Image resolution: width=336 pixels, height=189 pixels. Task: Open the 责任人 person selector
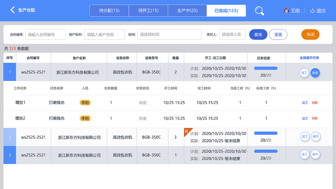click(x=232, y=34)
